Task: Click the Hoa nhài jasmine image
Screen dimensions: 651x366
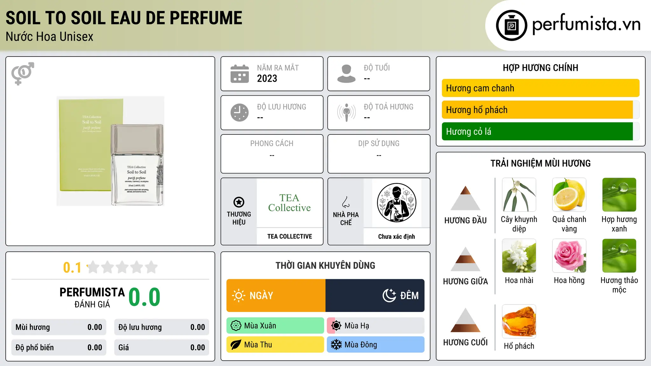Action: coord(519,256)
